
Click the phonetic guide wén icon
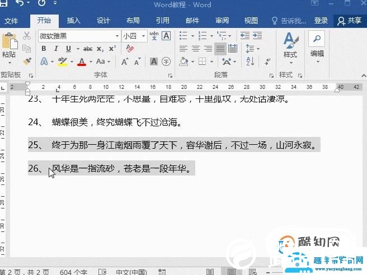point(154,36)
